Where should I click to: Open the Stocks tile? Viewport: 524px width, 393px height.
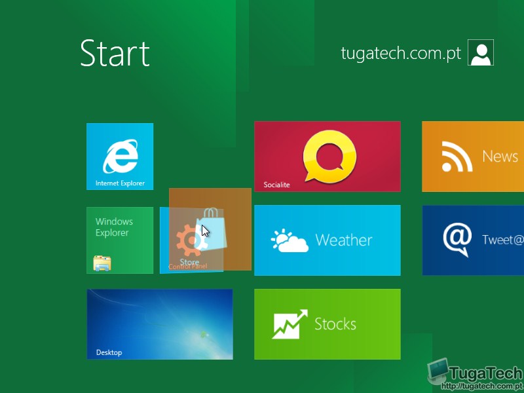coord(327,324)
